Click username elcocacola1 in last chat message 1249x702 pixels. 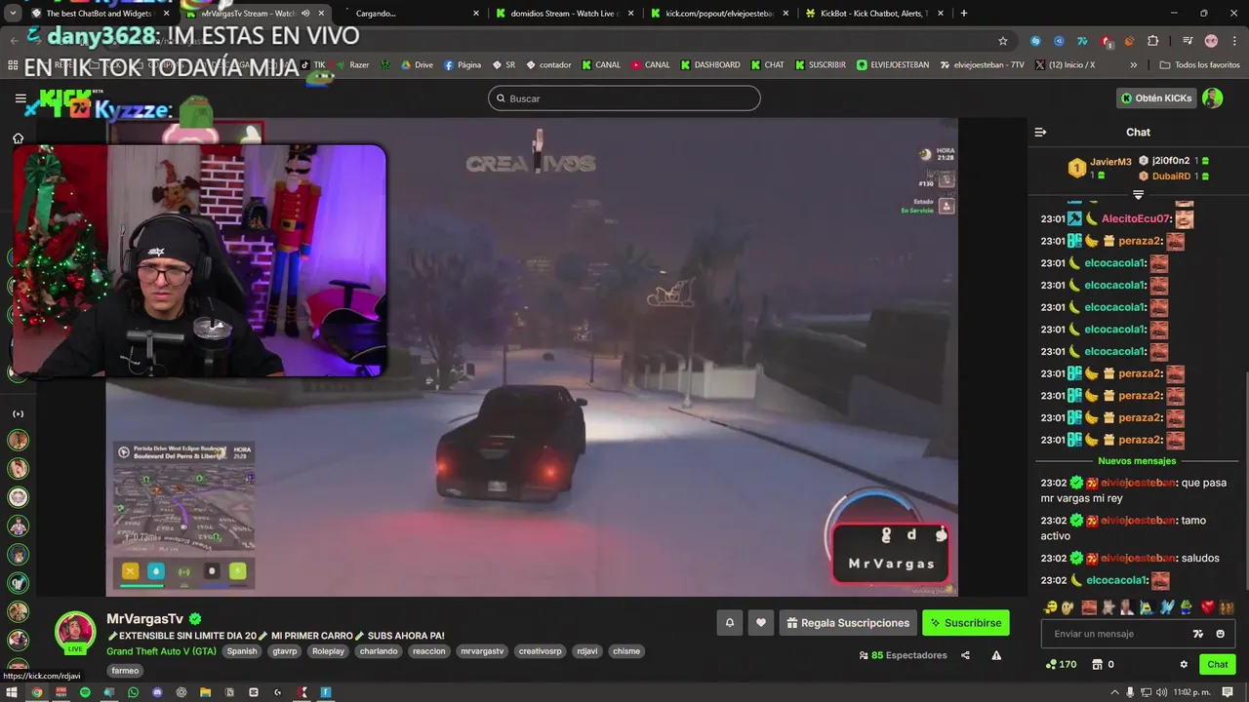pyautogui.click(x=1116, y=580)
